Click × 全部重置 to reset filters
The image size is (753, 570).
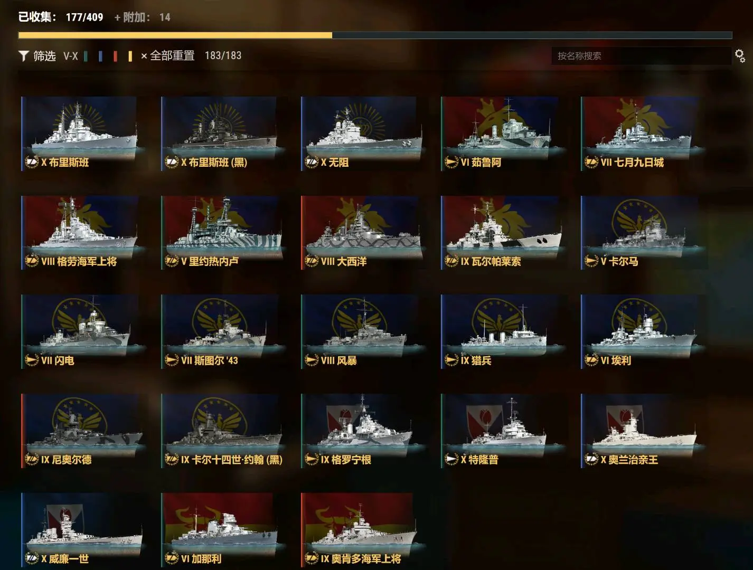(x=167, y=55)
